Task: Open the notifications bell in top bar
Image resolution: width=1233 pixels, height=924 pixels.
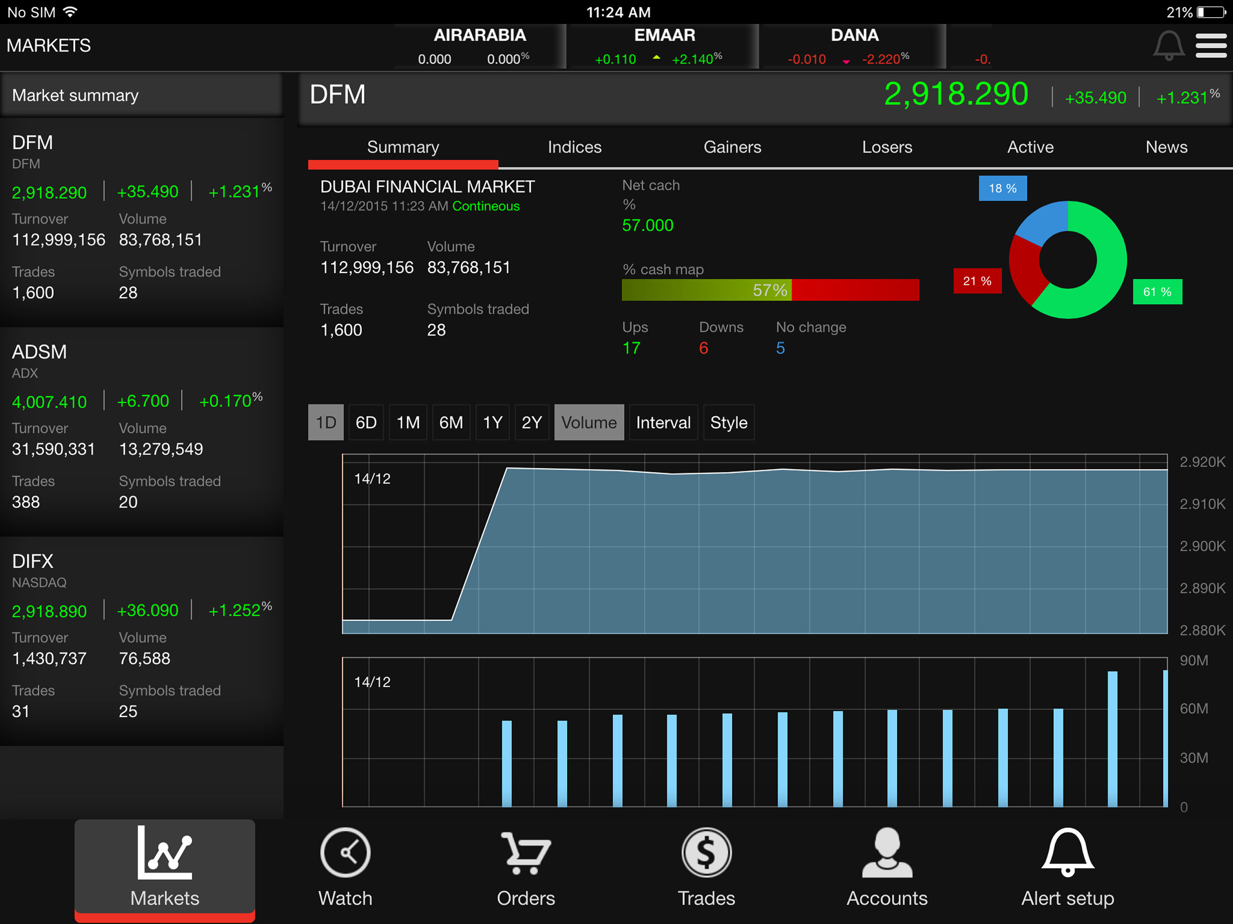Action: pyautogui.click(x=1168, y=45)
